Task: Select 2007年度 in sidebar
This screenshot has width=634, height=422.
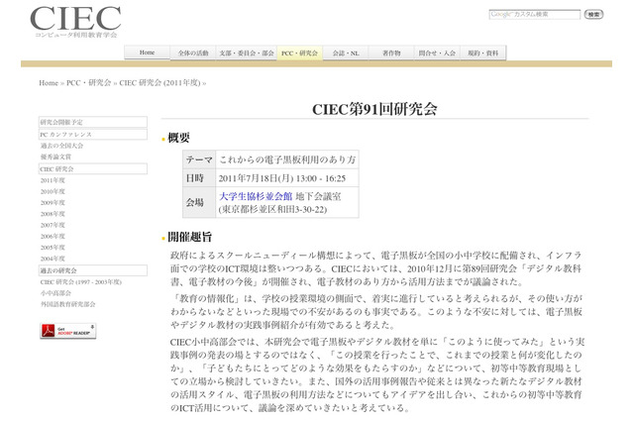Action: 53,225
